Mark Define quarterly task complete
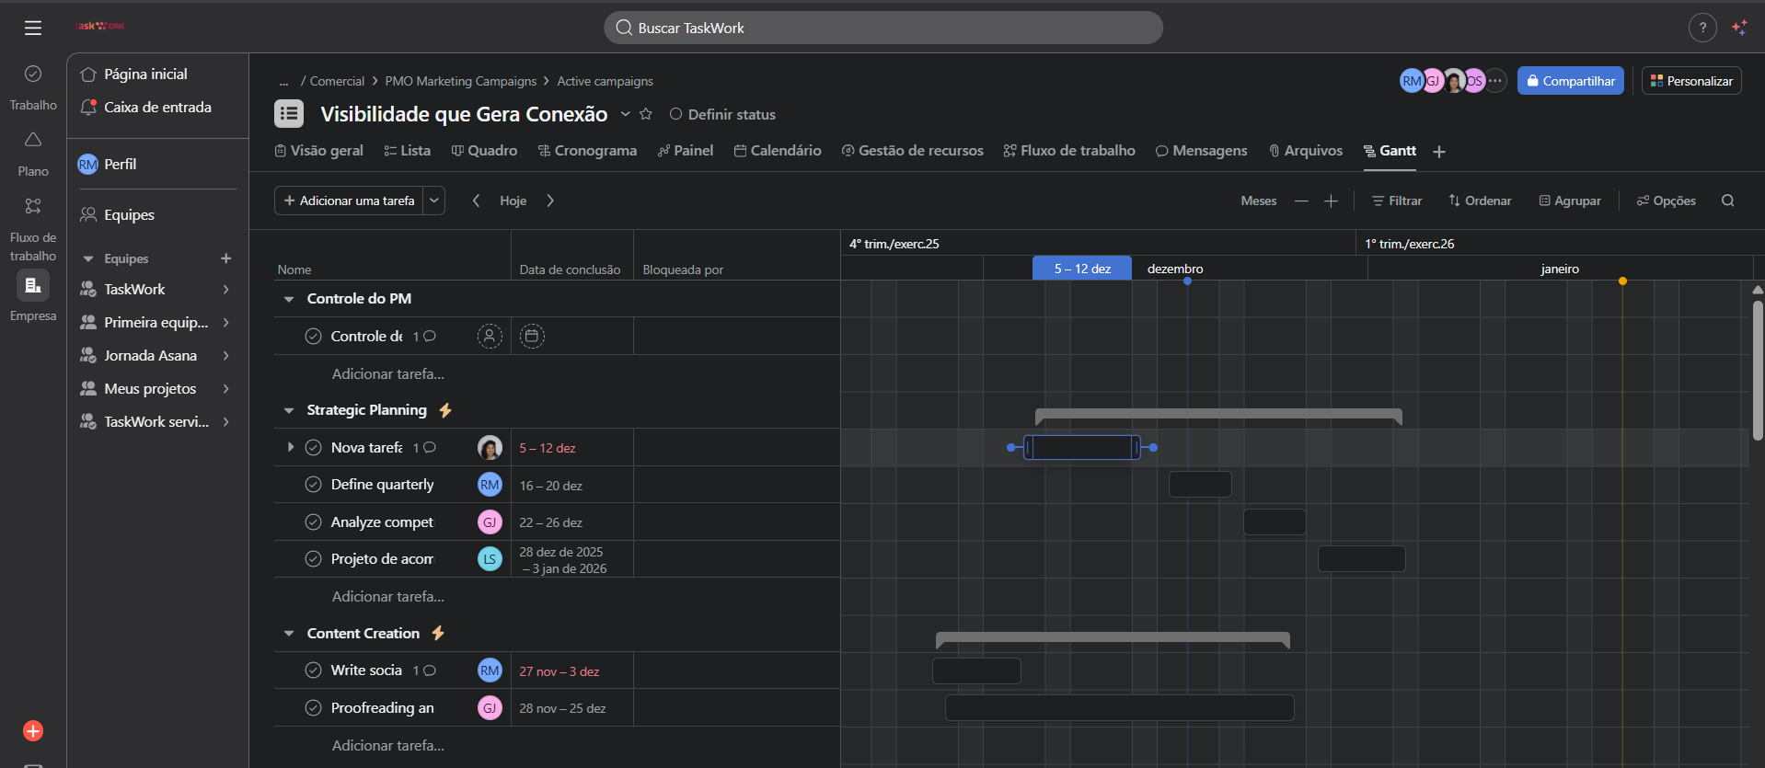Screen dimensions: 1765x768 (313, 485)
